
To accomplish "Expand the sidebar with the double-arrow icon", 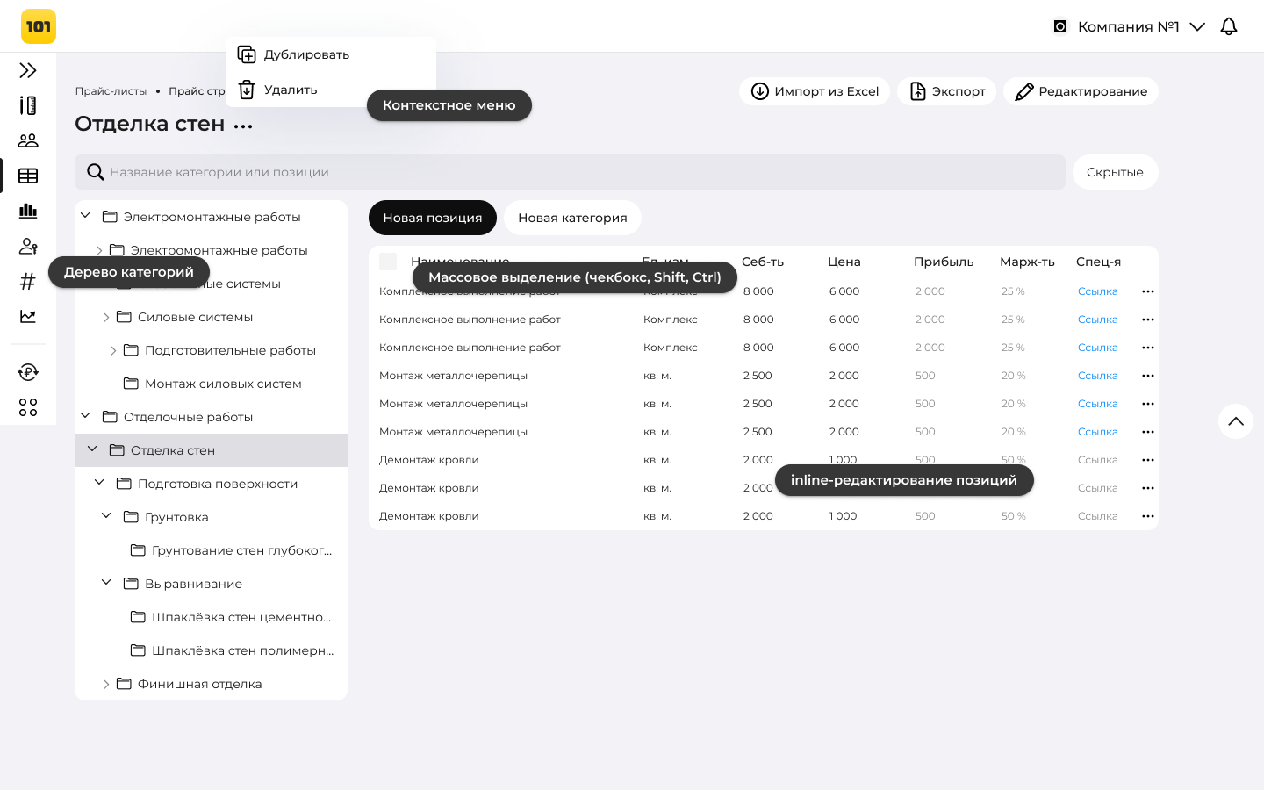I will 28,70.
